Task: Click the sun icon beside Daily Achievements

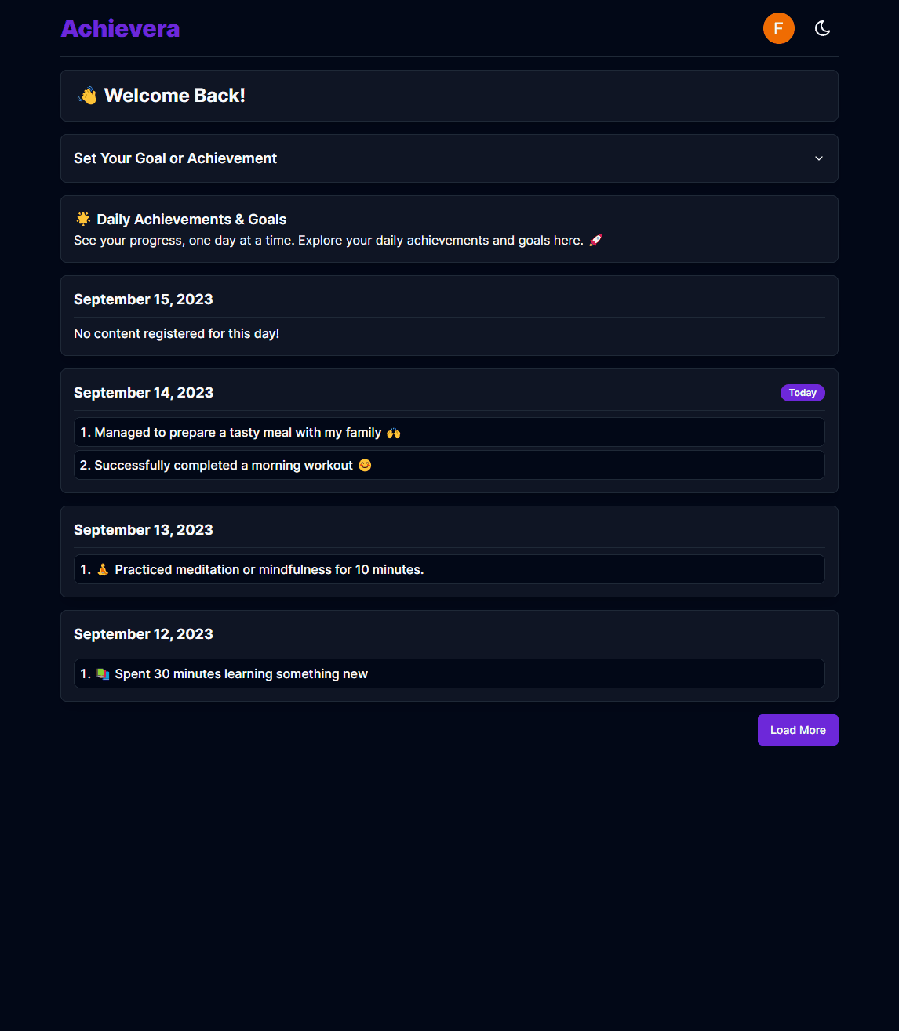Action: [x=83, y=219]
